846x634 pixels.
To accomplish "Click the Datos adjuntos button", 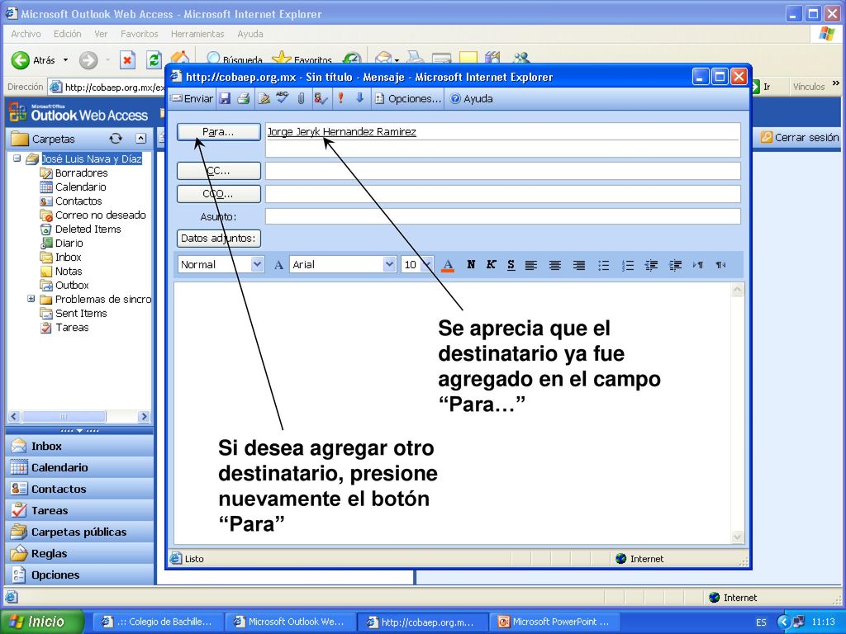I will pos(218,239).
